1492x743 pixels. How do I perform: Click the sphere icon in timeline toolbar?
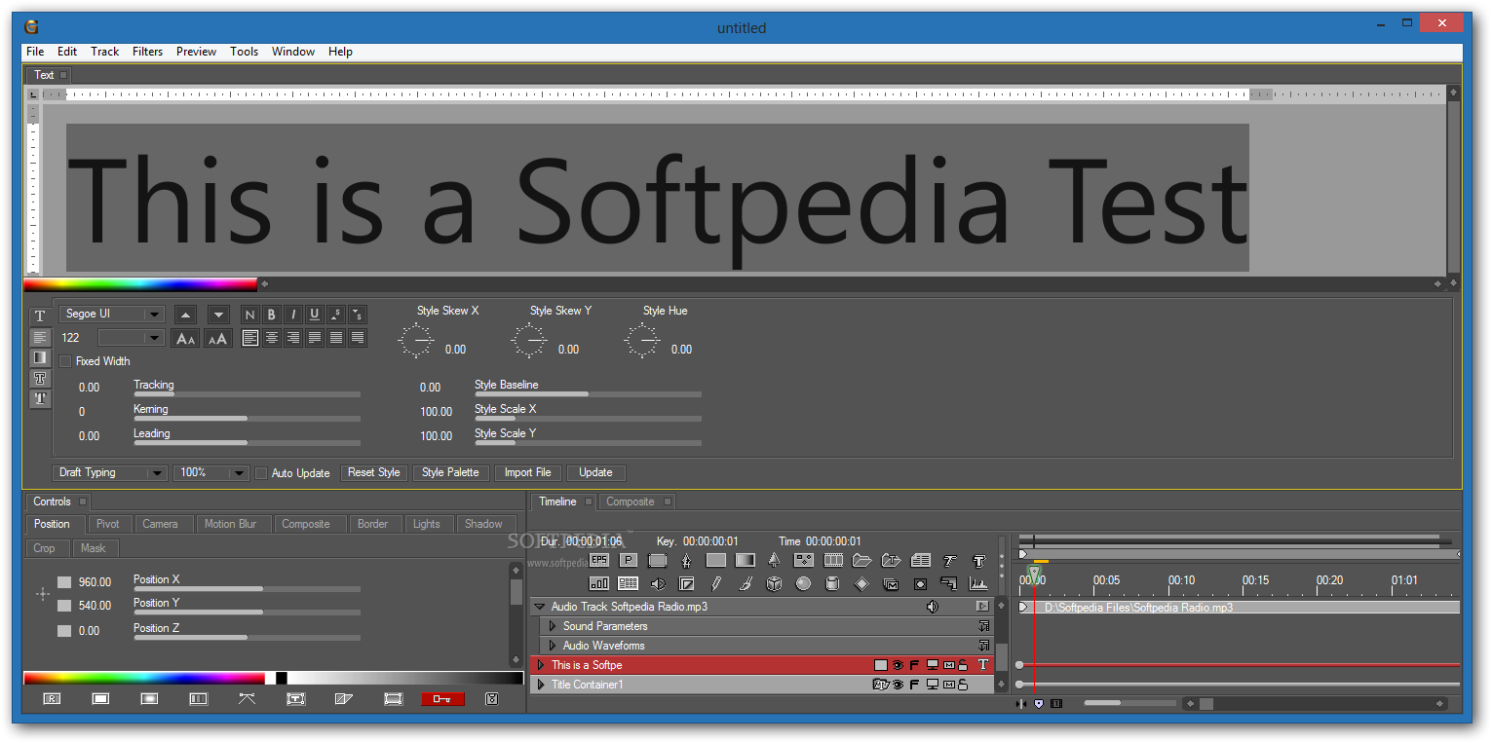tap(803, 583)
